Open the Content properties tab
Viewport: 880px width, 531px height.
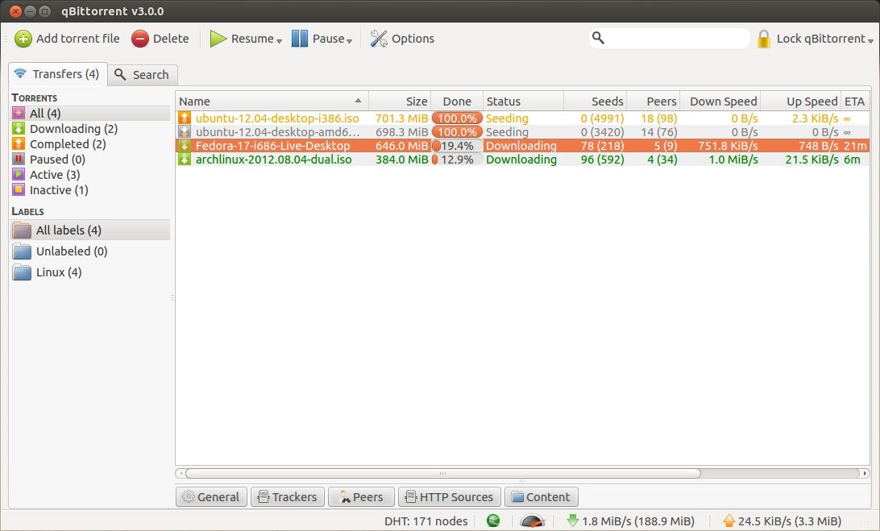click(542, 497)
